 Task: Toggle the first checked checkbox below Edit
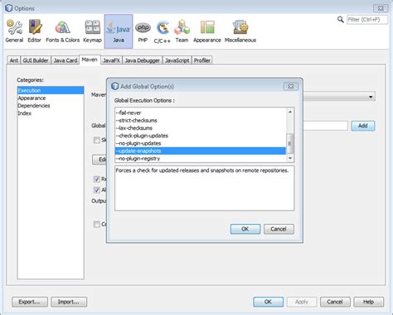click(97, 179)
